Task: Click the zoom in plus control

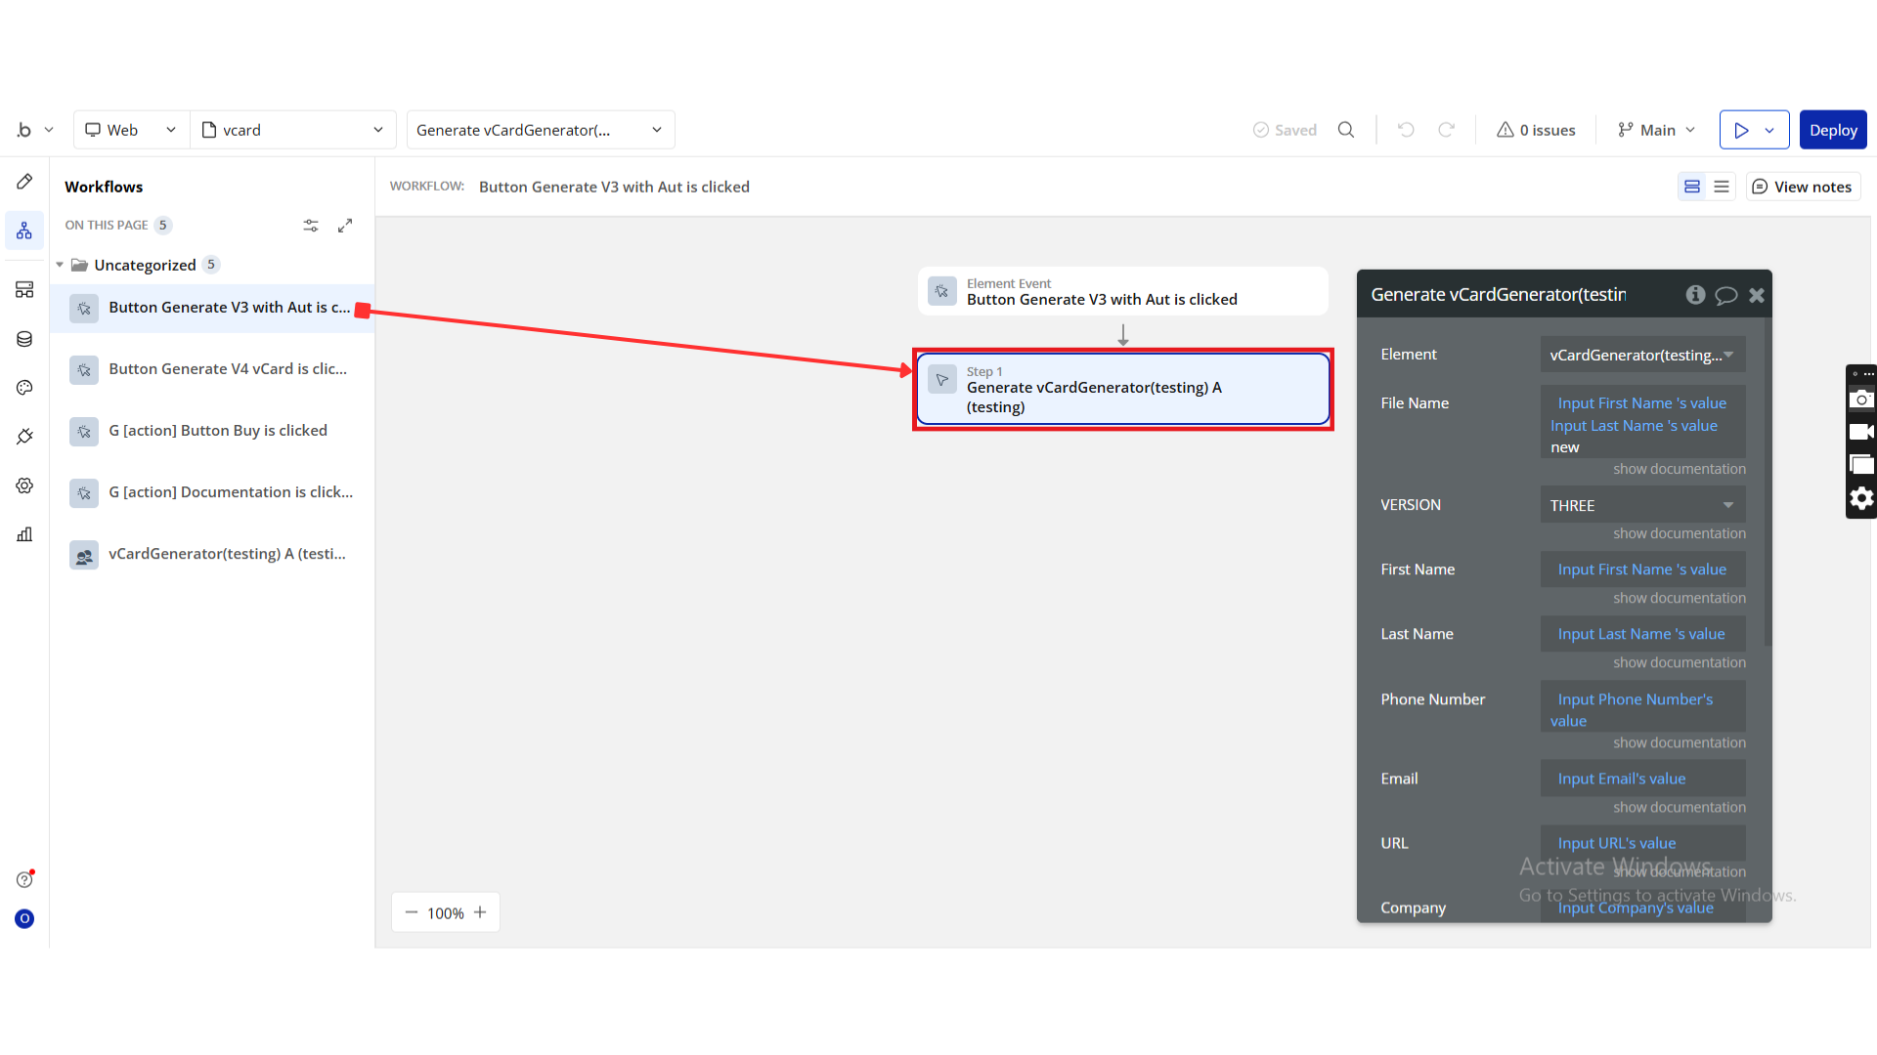Action: pyautogui.click(x=480, y=912)
